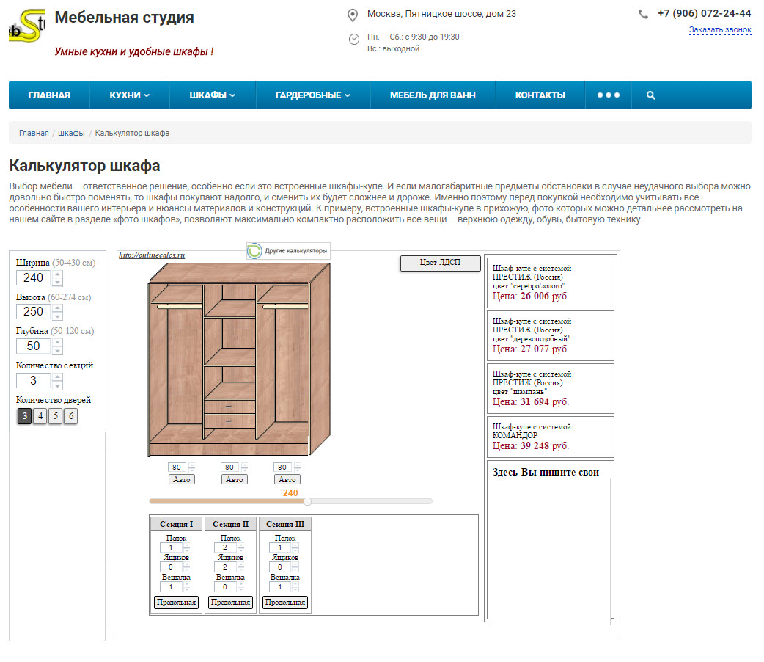Viewport: 764px width, 662px height.
Task: Expand the ГАРДЕРОБНЫЕ dropdown menu
Action: click(x=313, y=95)
